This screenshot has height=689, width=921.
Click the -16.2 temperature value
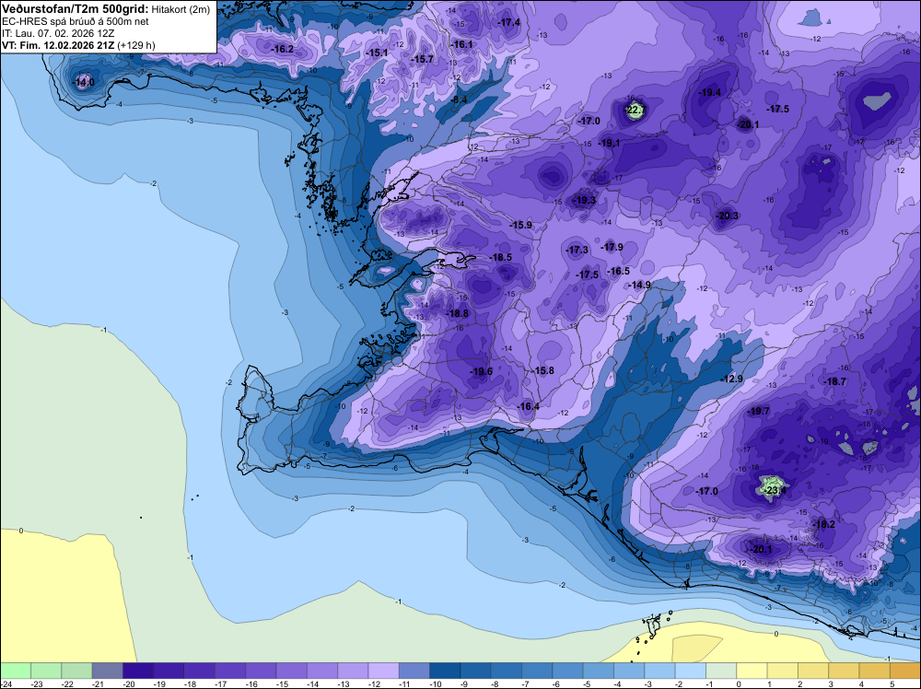(283, 50)
